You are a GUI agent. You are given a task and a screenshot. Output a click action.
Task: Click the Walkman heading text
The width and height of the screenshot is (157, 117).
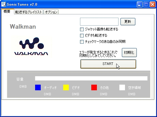pos(23,26)
